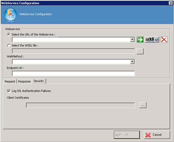Click the Webservice URL text box

coord(71,40)
